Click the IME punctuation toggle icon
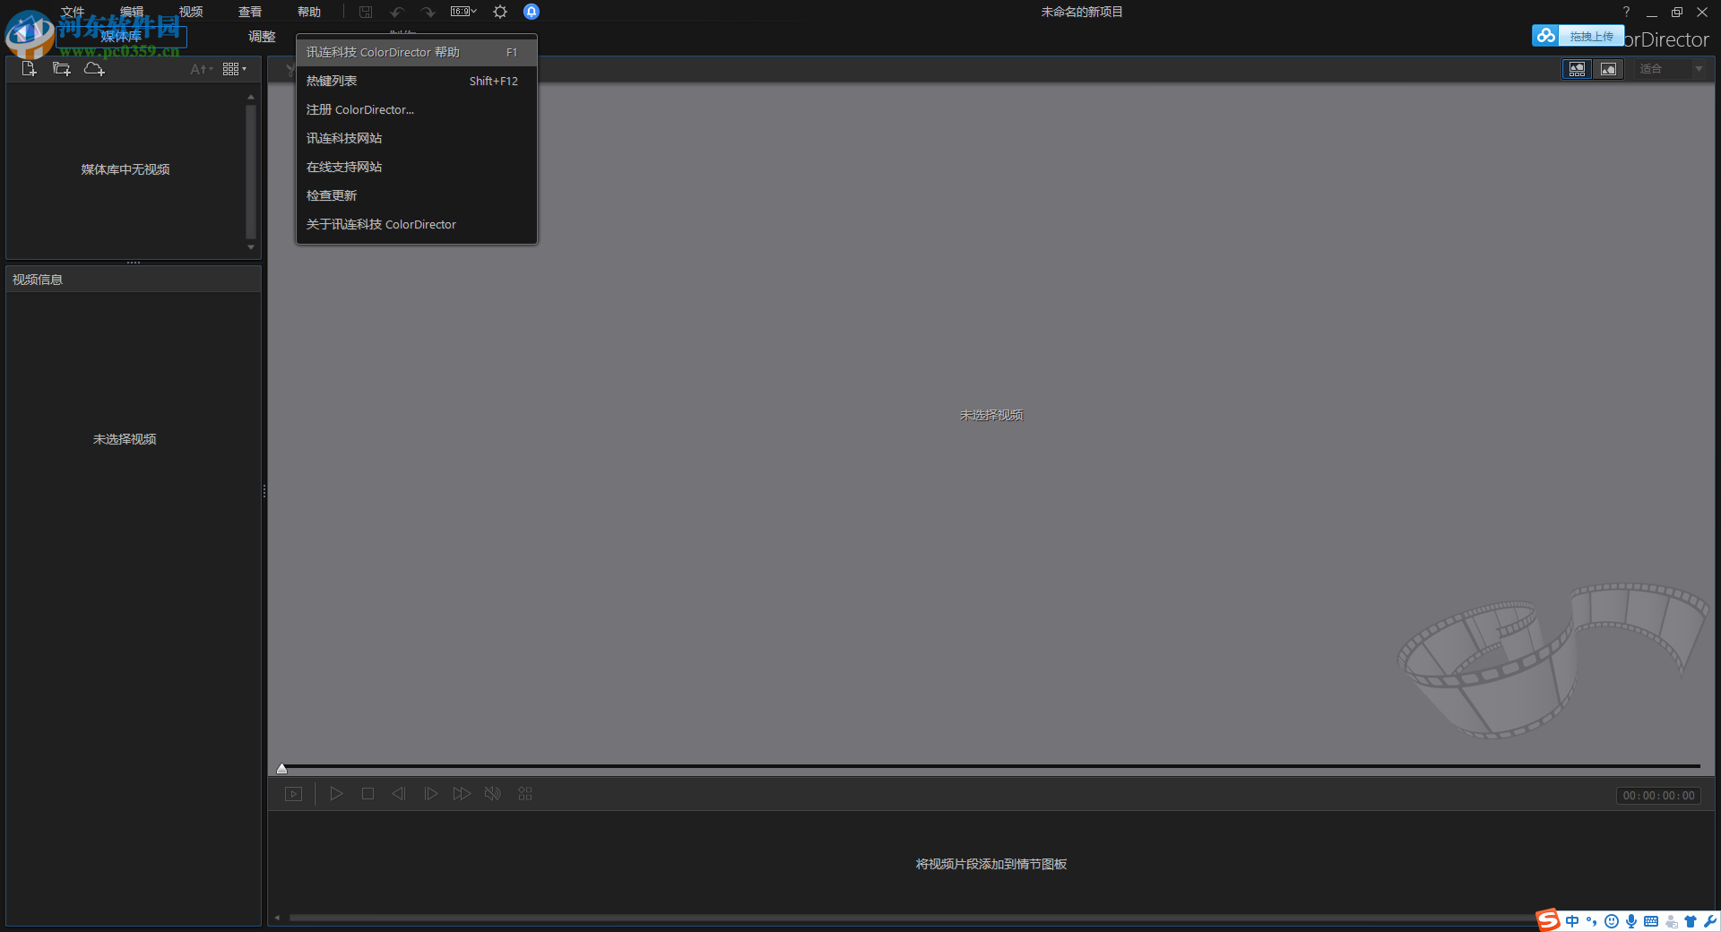Screen dimensions: 1721x932 [x=1592, y=921]
